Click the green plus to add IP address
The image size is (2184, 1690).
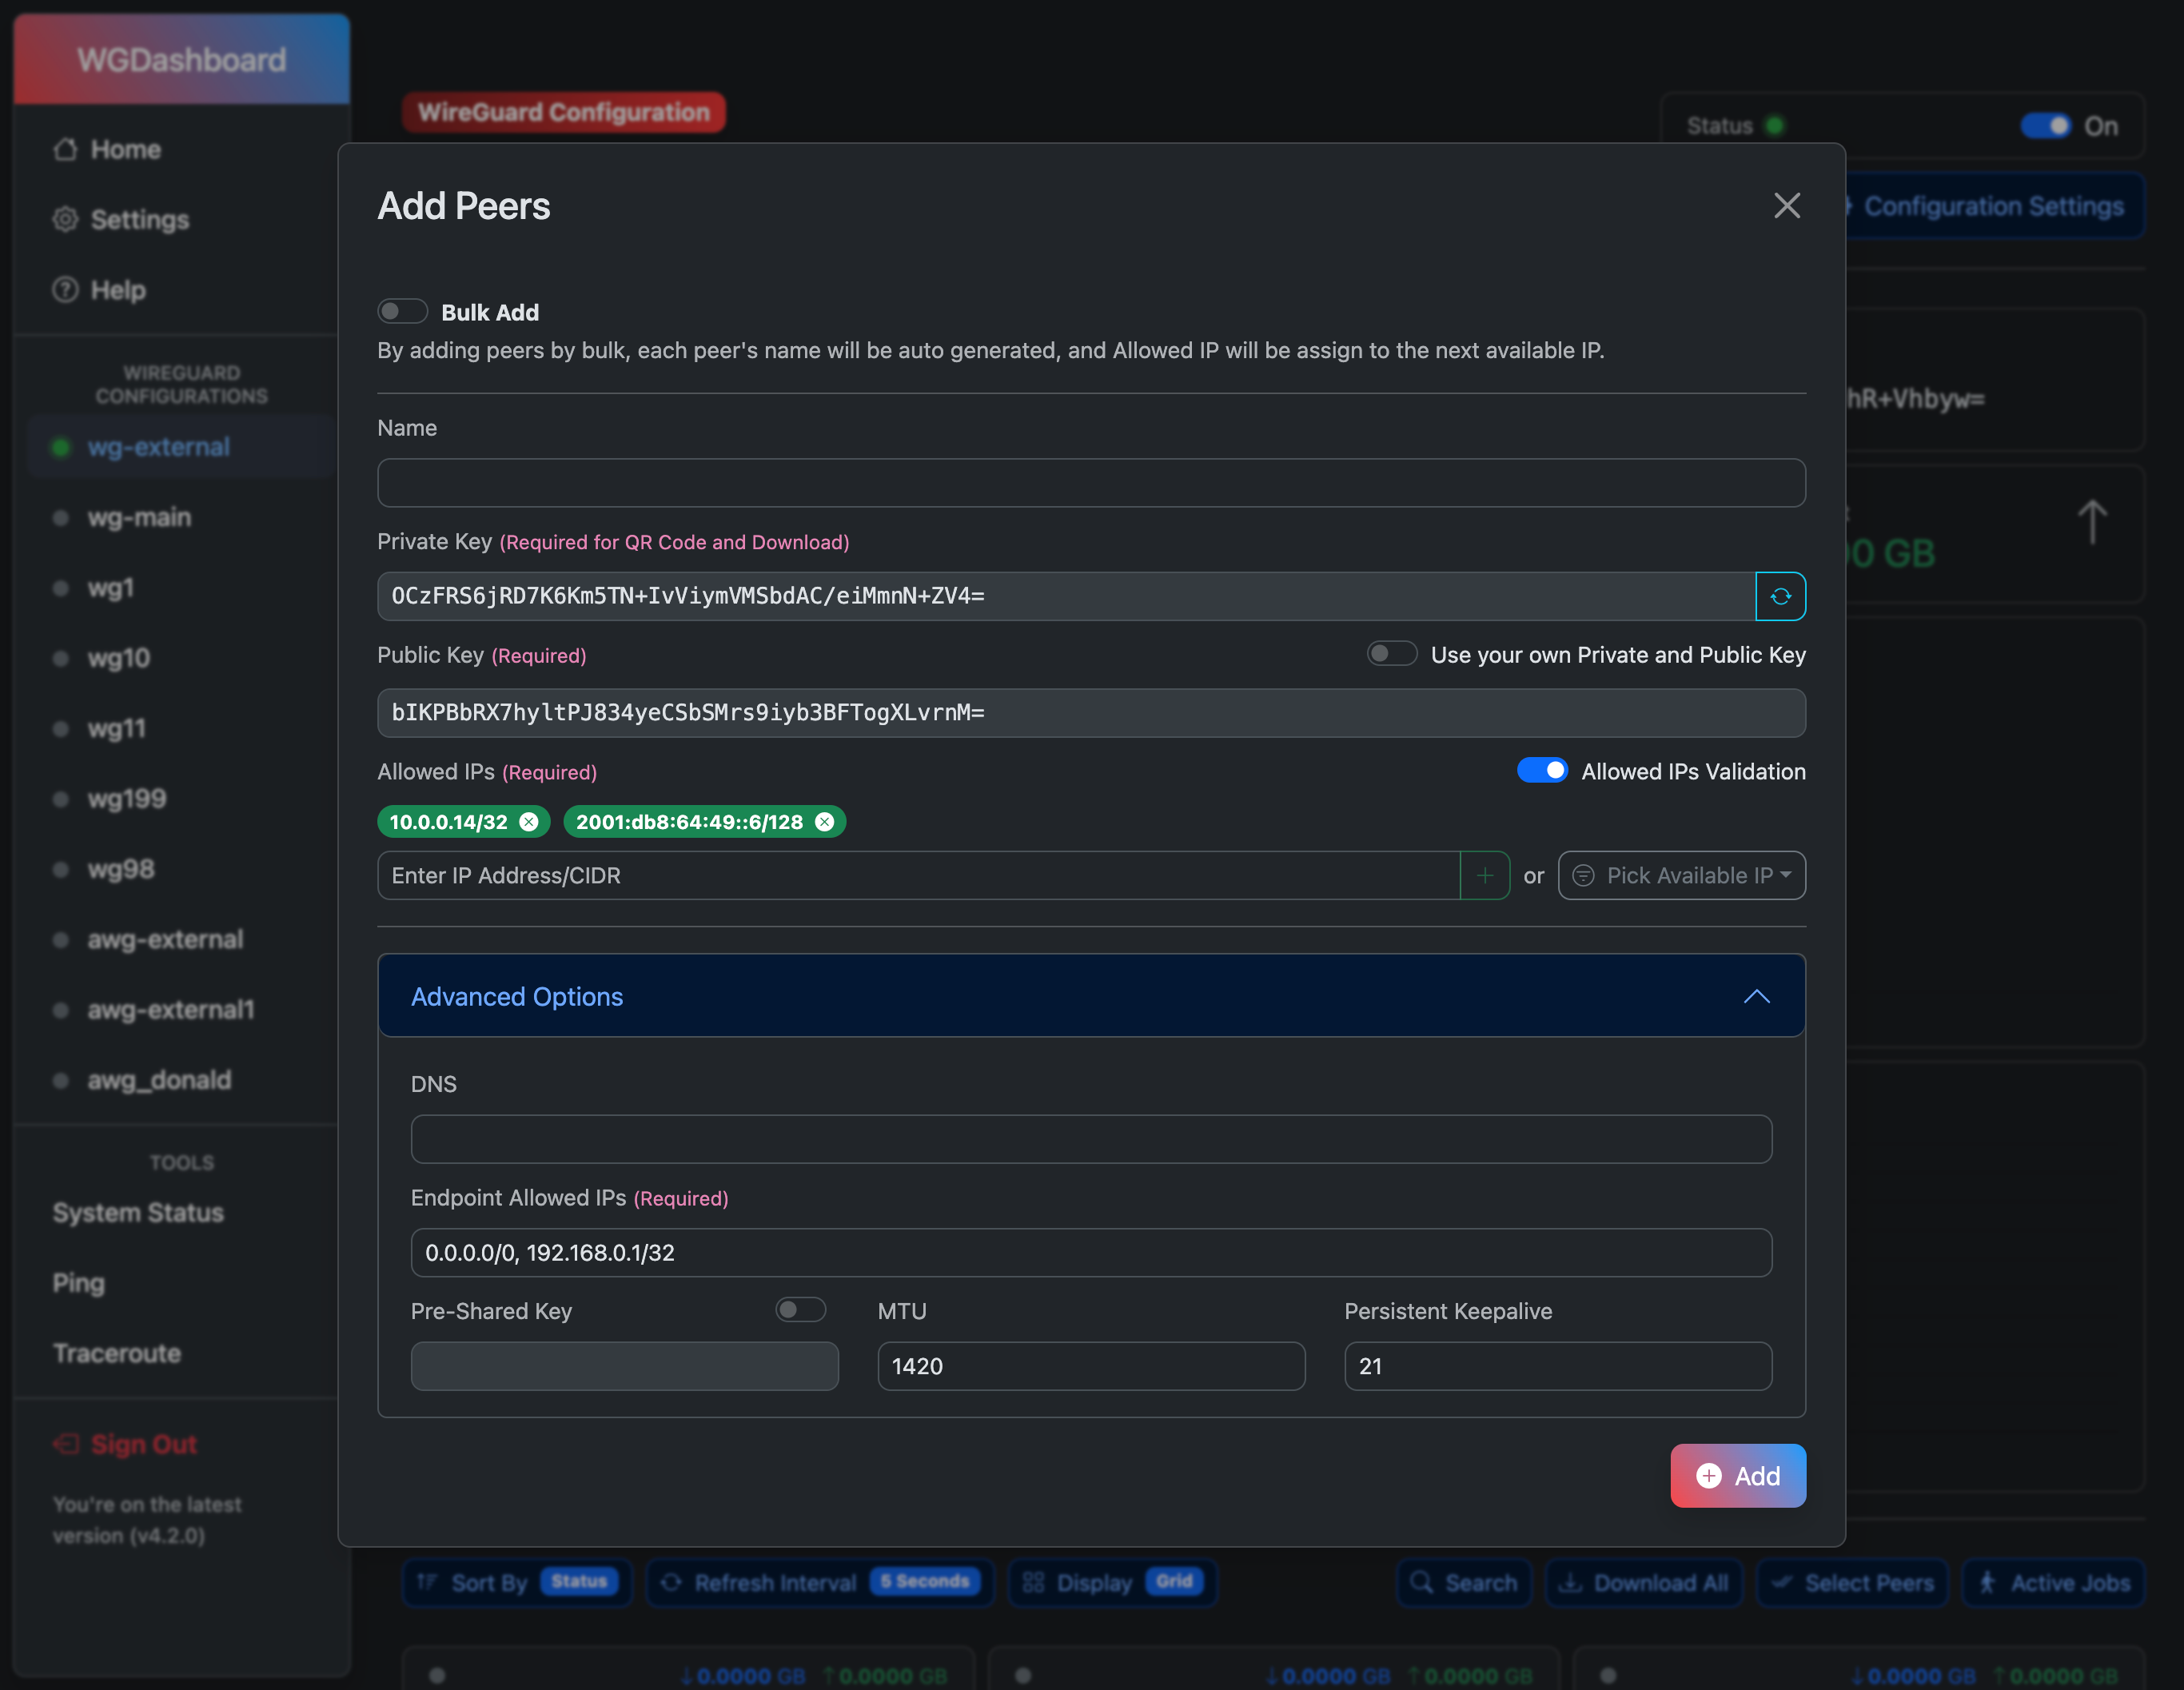[x=1485, y=876]
